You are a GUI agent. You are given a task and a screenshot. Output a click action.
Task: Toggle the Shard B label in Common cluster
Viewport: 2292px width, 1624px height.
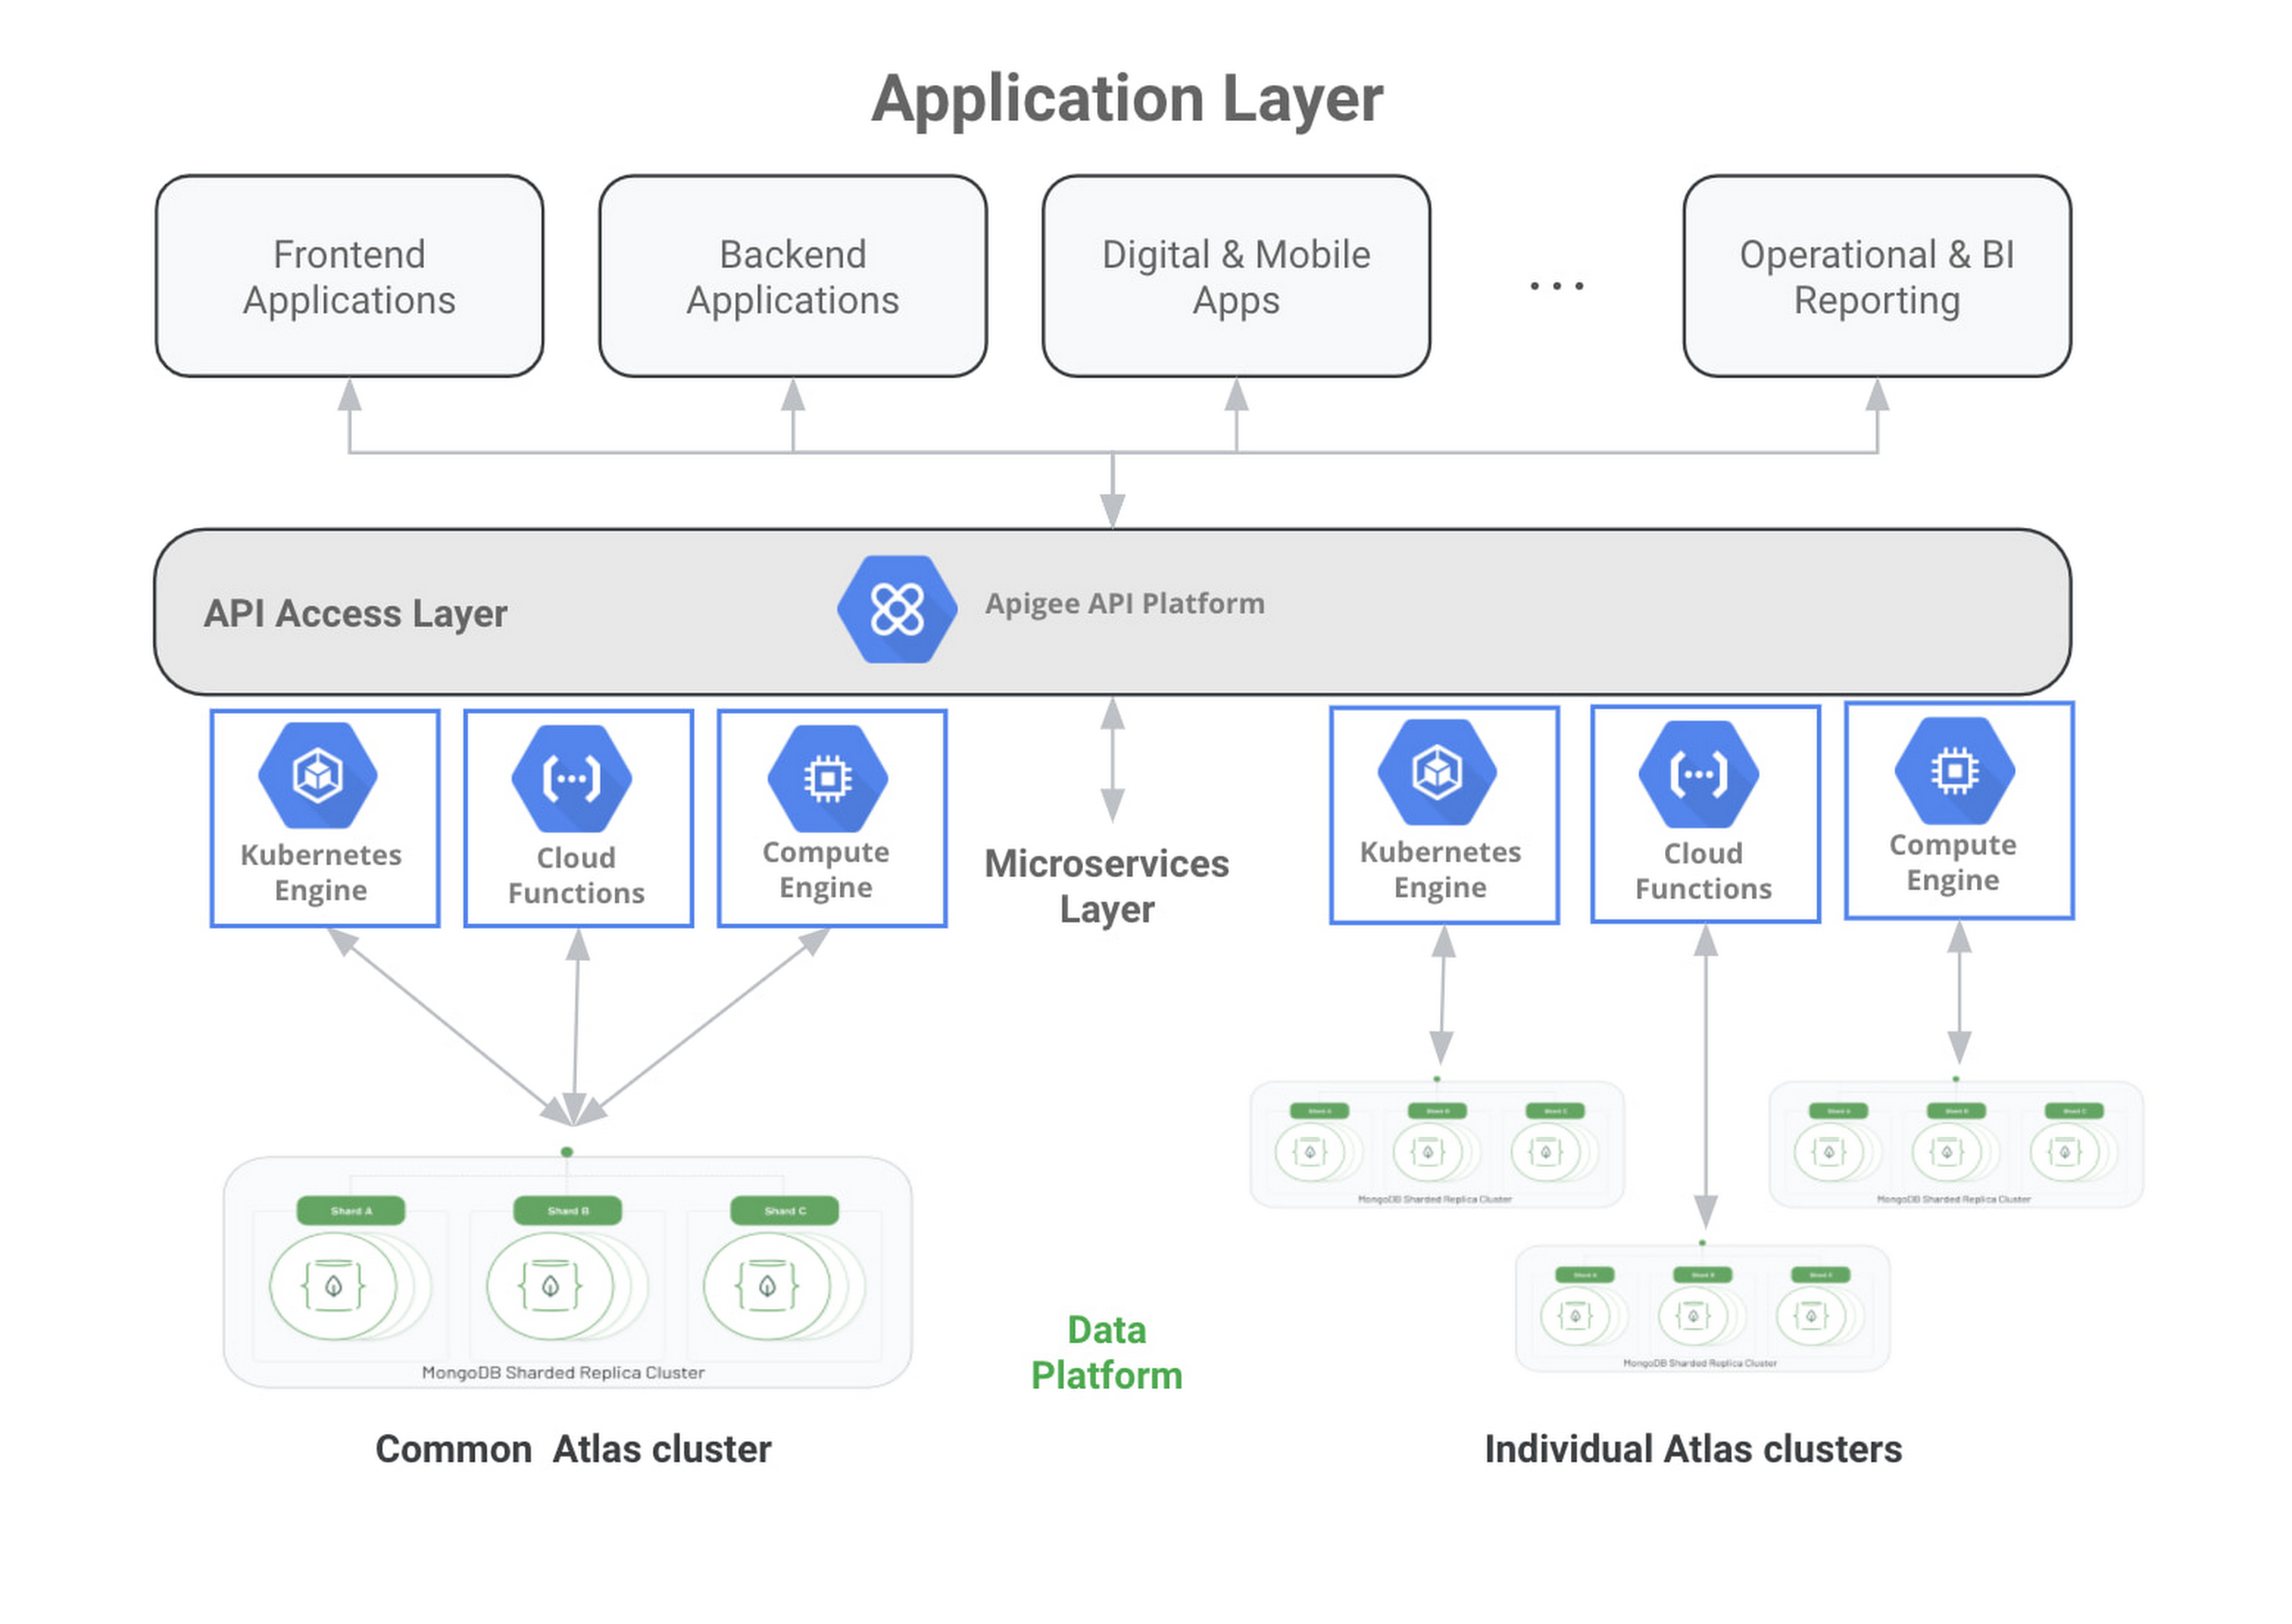[x=567, y=1210]
